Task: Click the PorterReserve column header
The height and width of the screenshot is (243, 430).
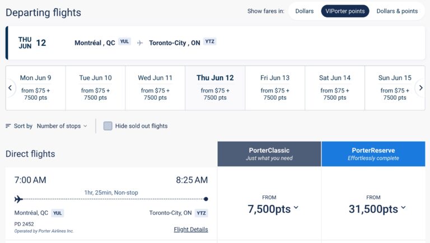Action: pos(373,154)
